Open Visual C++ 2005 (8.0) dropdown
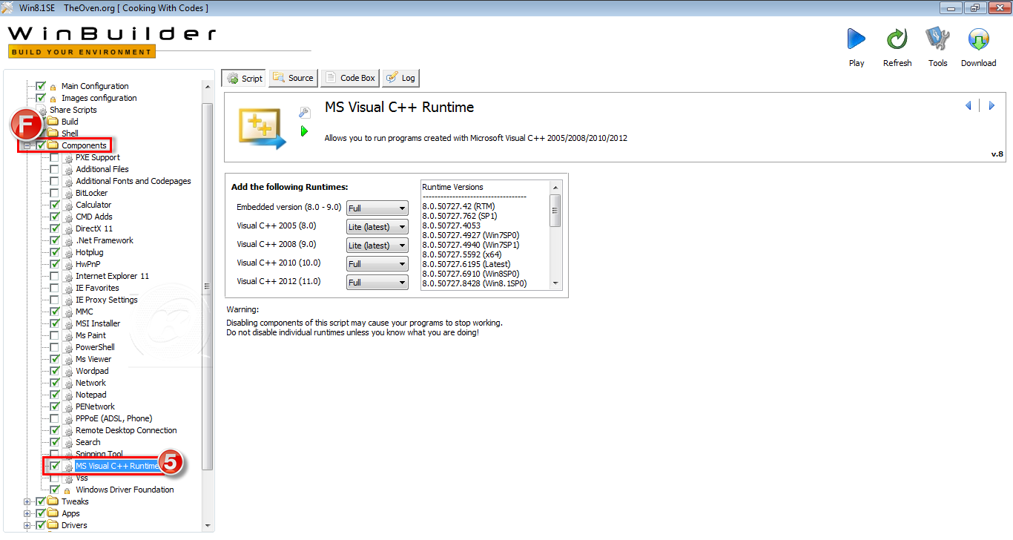Screen dimensions: 1013x540 [377, 227]
